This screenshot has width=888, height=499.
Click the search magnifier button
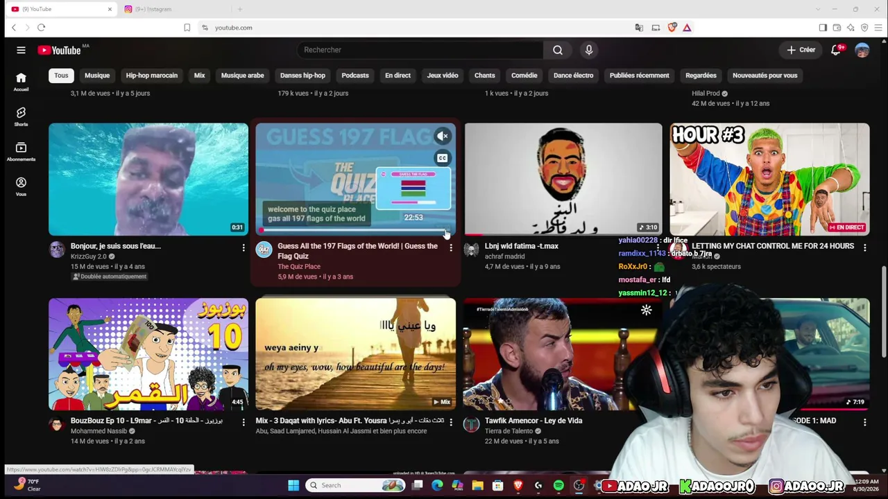pyautogui.click(x=558, y=50)
